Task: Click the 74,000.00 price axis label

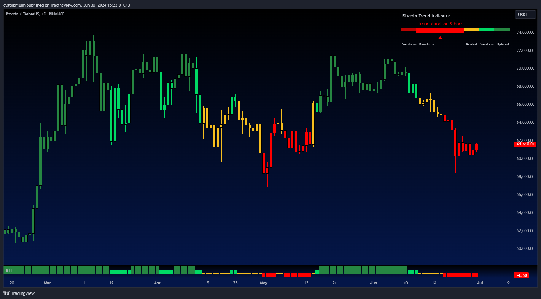Action: point(525,32)
